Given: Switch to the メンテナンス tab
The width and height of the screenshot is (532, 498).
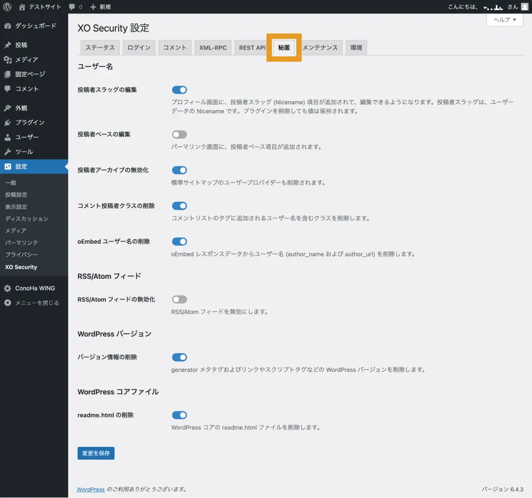Looking at the screenshot, I should [320, 47].
